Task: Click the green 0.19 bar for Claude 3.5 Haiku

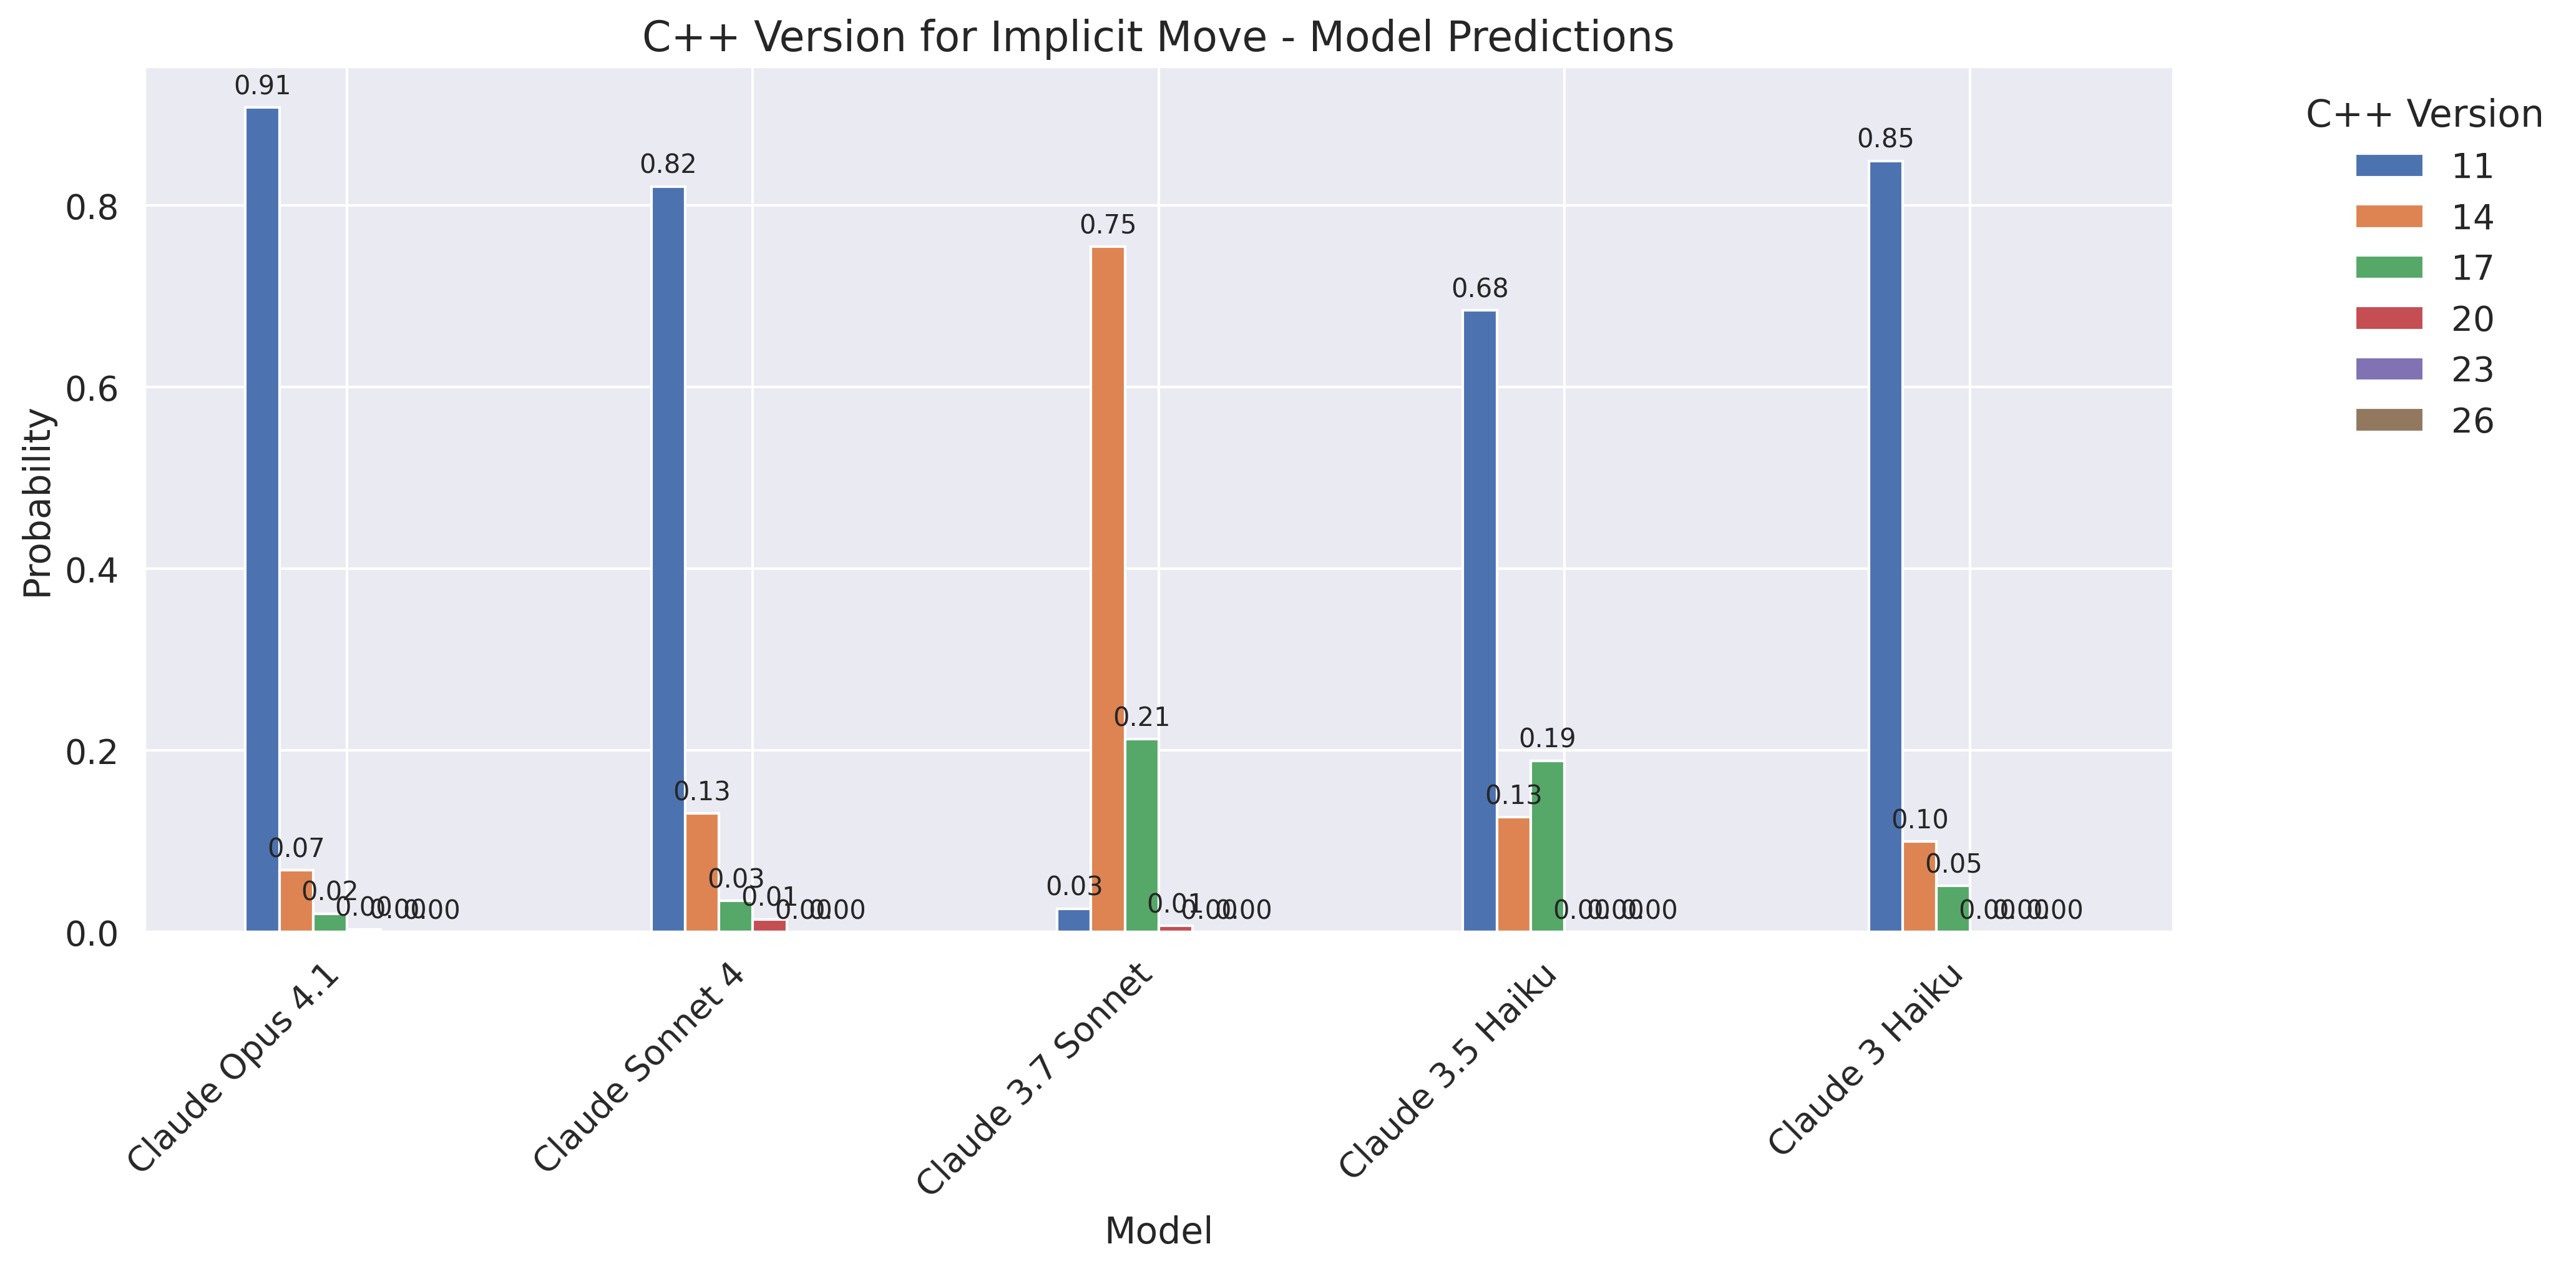Action: (x=1547, y=846)
